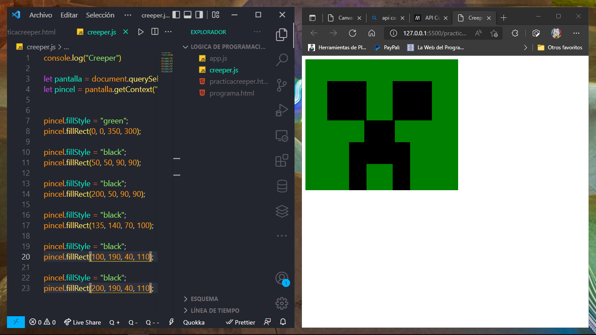Screen dimensions: 596x335
Task: Open a new tab in Edge
Action: [x=504, y=18]
